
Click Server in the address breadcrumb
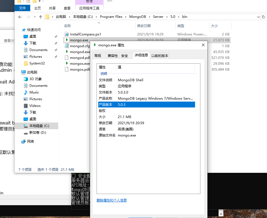coord(158,17)
